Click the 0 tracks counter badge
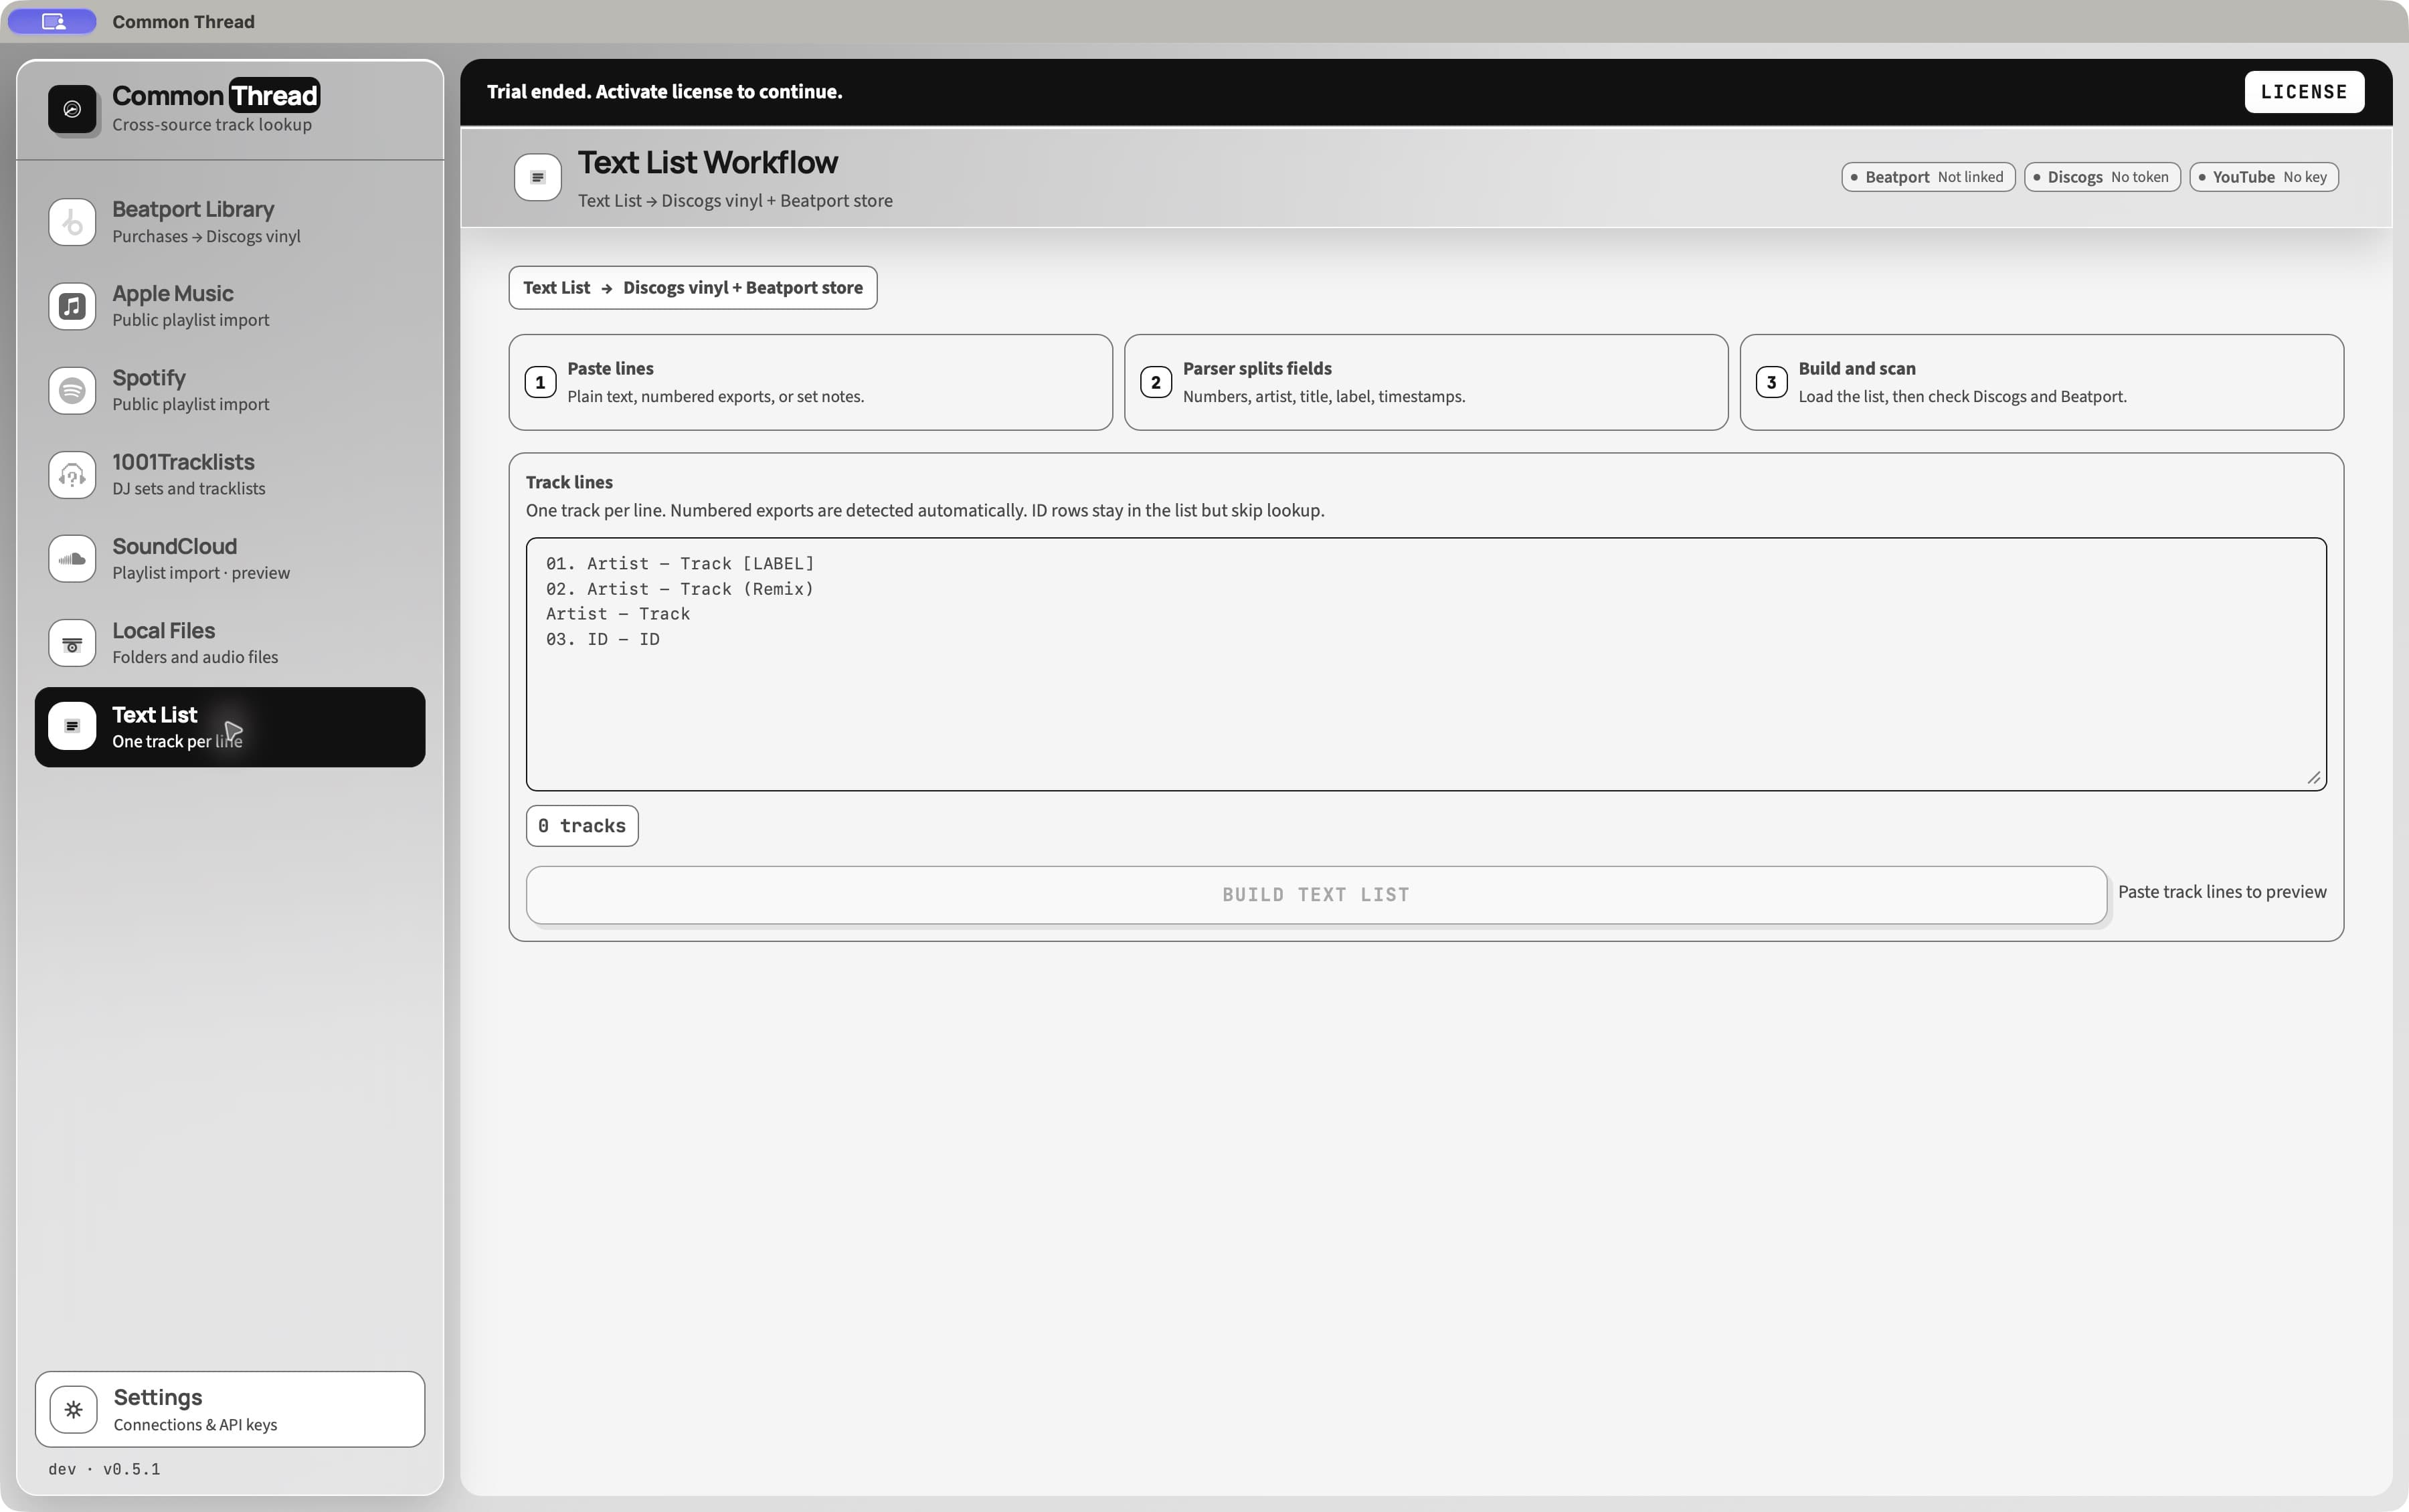Viewport: 2409px width, 1512px height. pos(582,826)
